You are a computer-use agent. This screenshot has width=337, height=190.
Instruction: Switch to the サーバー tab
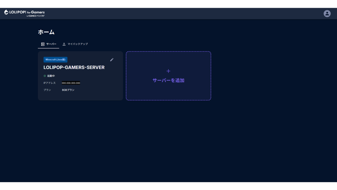49,44
